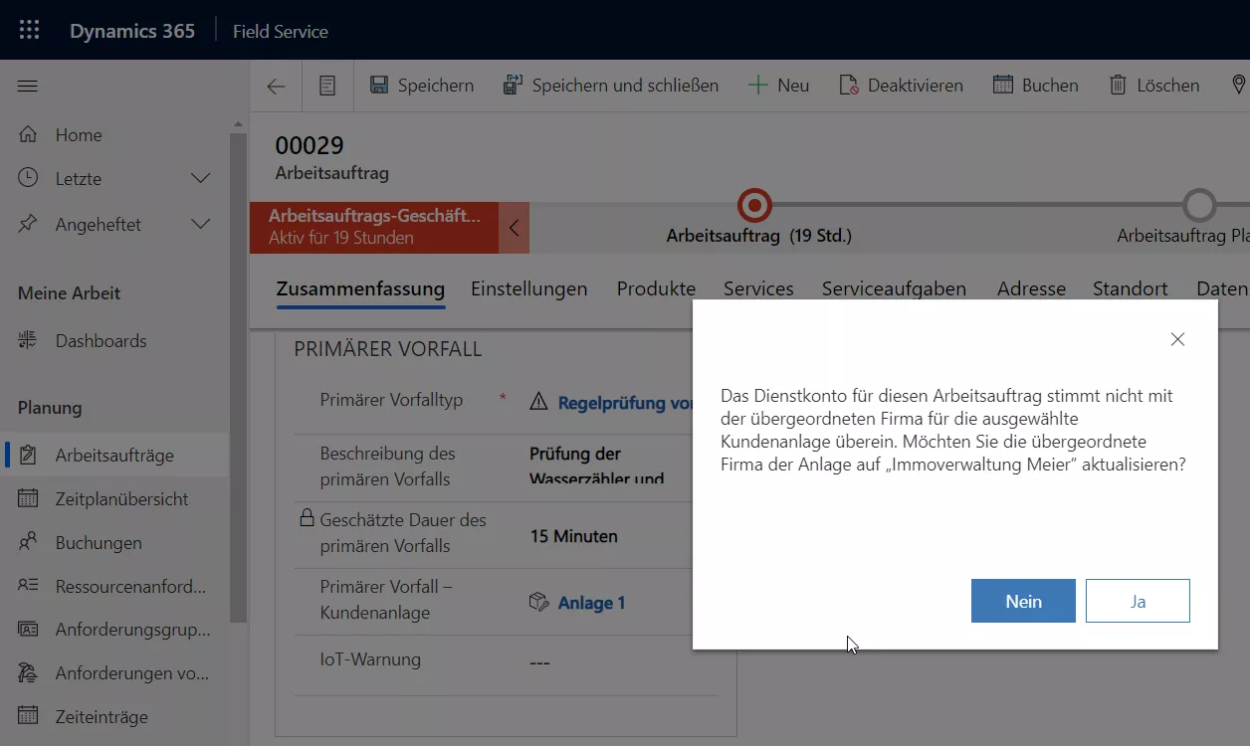Open the Dynamics 365 app launcher grid
This screenshot has width=1250, height=746.
pyautogui.click(x=29, y=30)
